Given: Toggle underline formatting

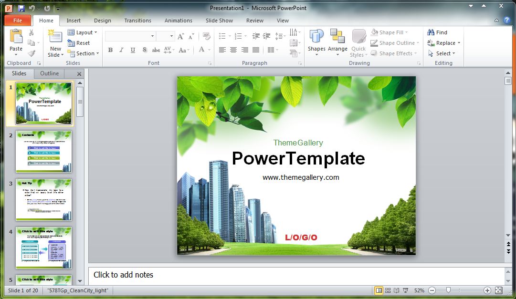Looking at the screenshot, I should point(132,50).
